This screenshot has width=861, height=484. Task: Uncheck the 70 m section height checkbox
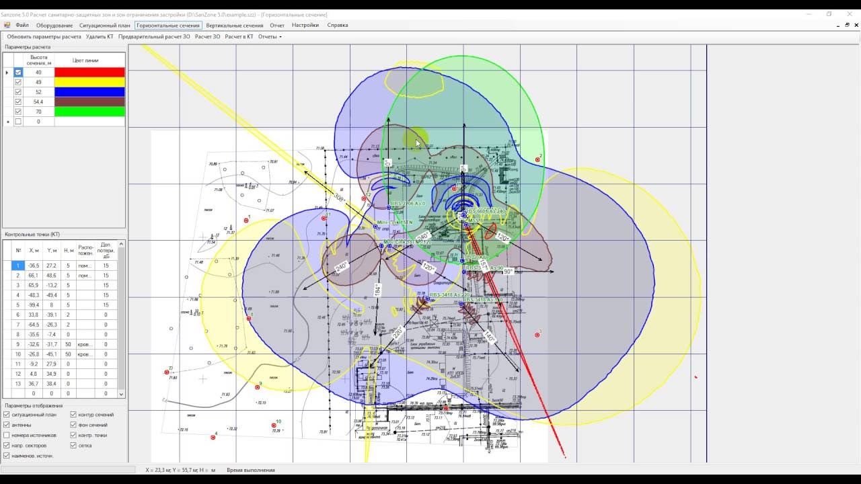(18, 112)
